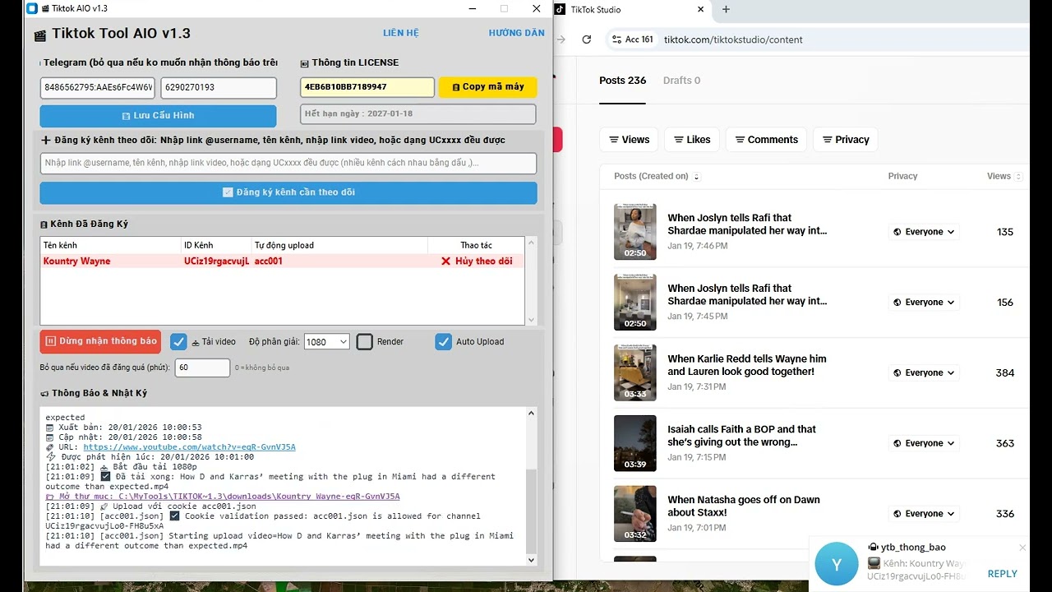Screen dimensions: 1052x592
Task: Click the sort icon beside the Views column header
Action: [1018, 177]
